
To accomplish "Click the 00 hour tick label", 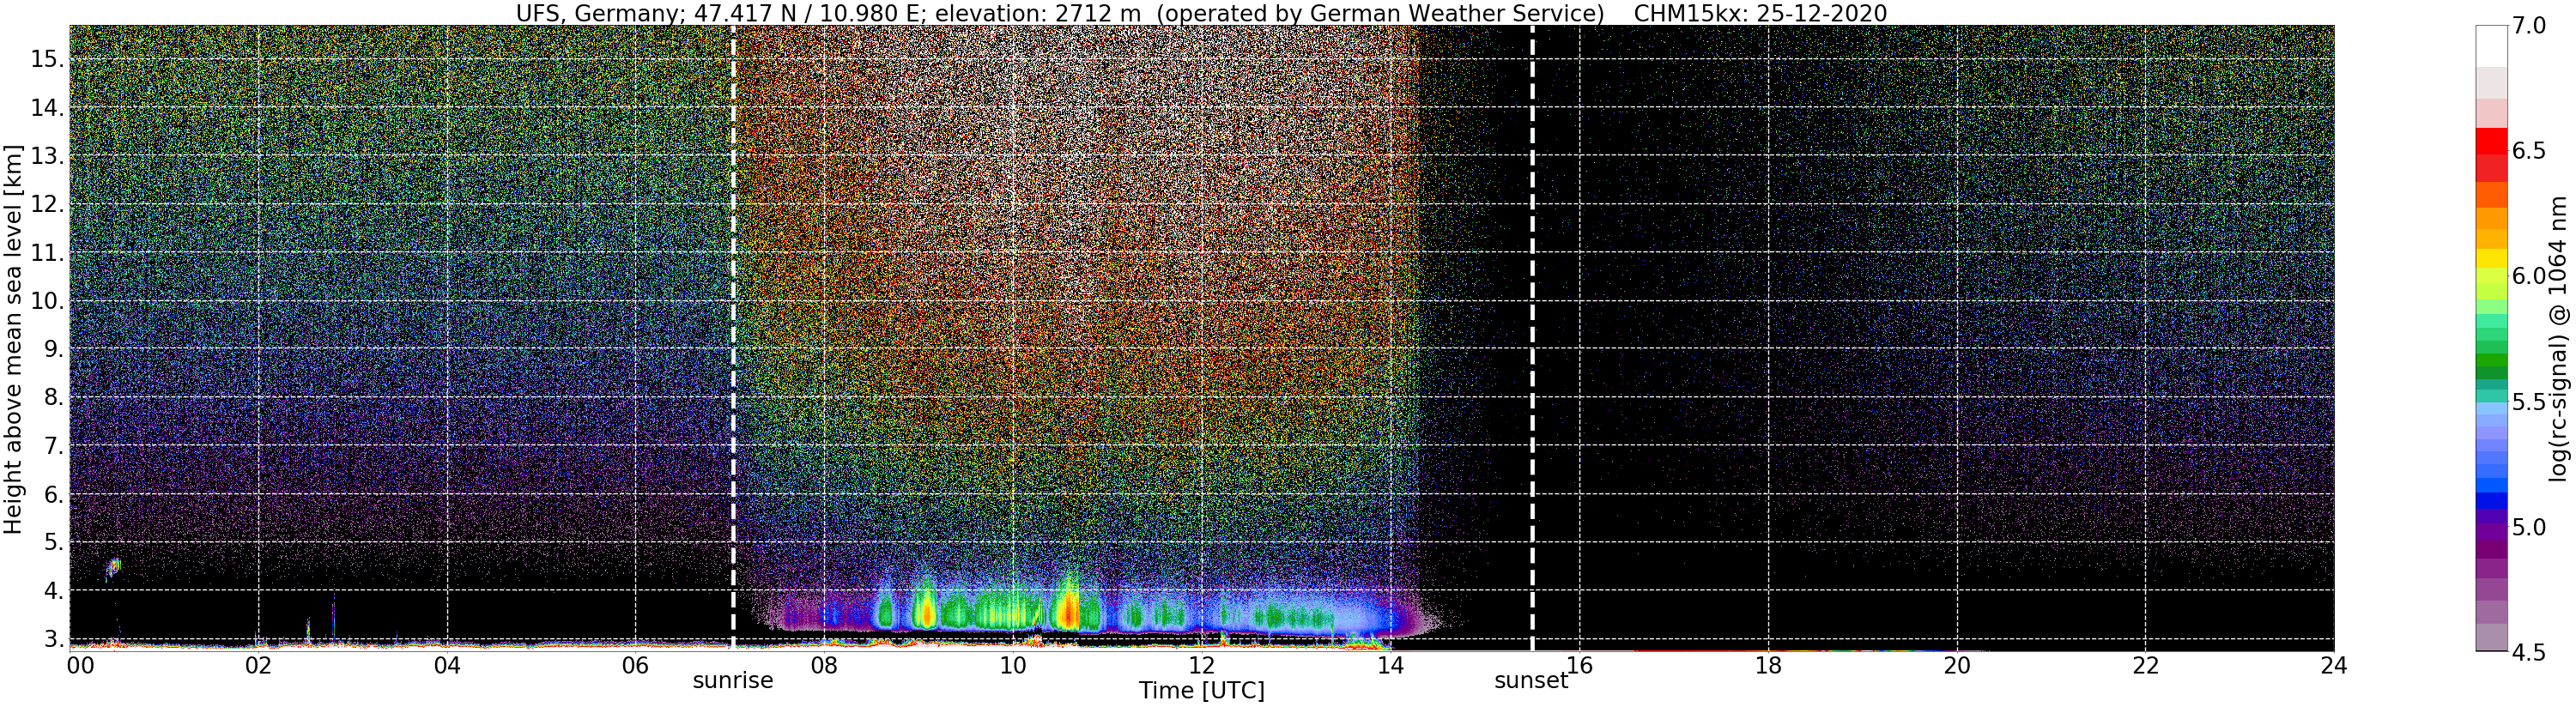I will (80, 665).
